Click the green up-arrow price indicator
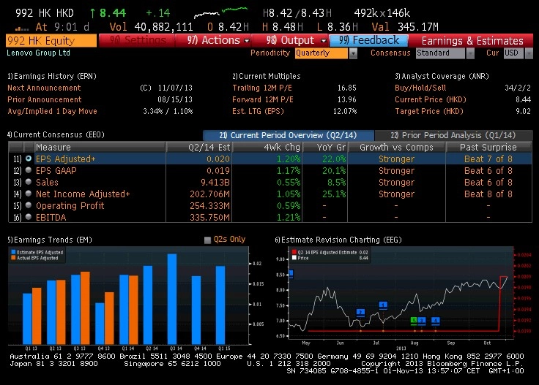Image resolution: width=539 pixels, height=385 pixels. point(92,13)
